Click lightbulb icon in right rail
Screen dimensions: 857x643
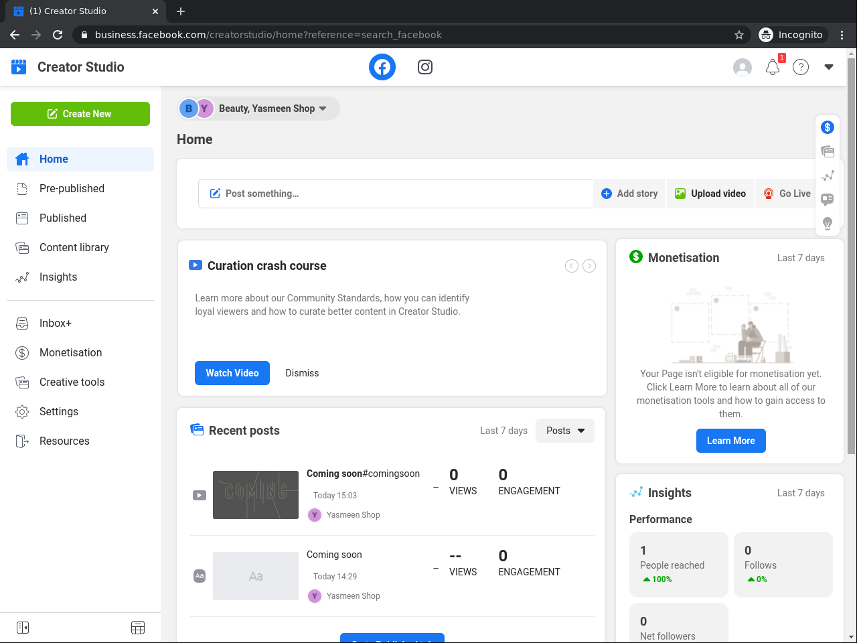828,224
